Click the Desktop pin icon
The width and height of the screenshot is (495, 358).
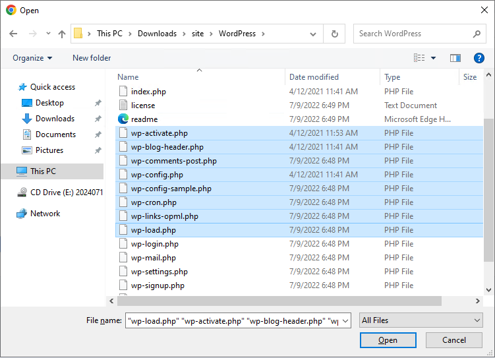coord(98,103)
